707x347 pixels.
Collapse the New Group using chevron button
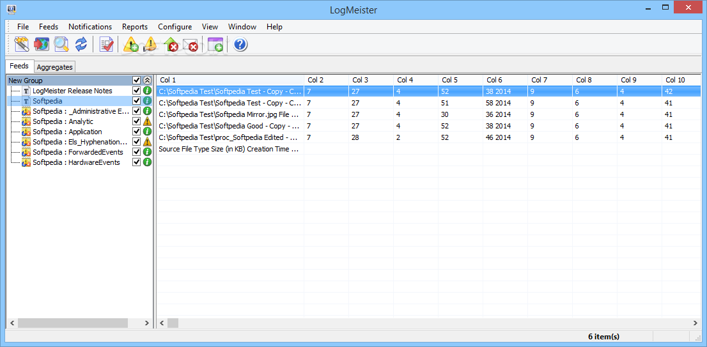[x=147, y=81]
